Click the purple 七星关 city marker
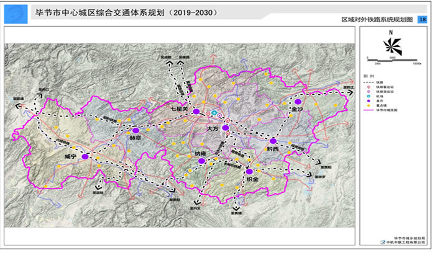Viewport: 435px width, 253px height. [x=196, y=112]
